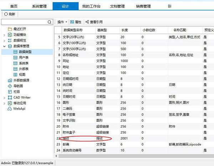Click the 刷新 refresh icon
Screen dimensions: 214x166
point(6,14)
